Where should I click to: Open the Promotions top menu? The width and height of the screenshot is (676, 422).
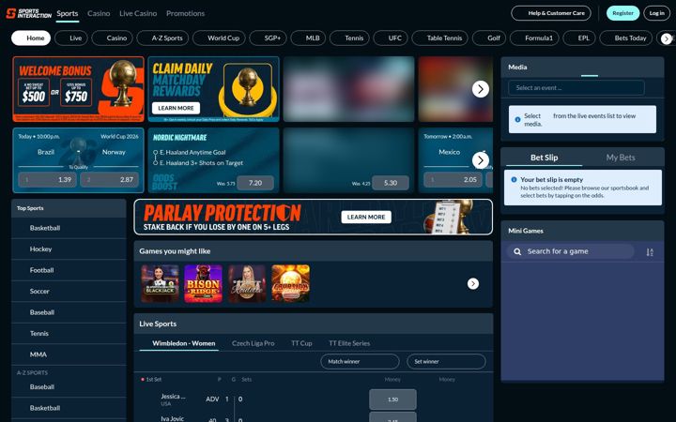(185, 13)
